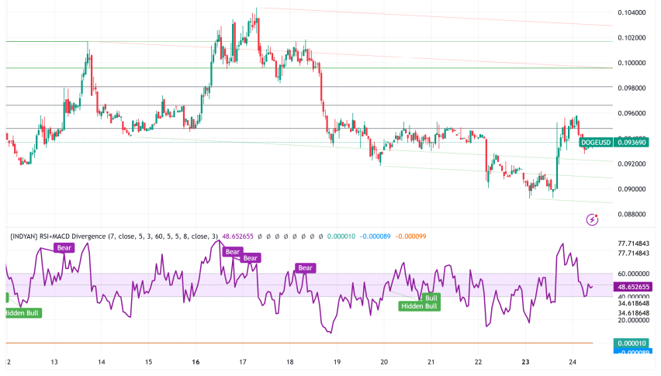Click the 0.088000 price axis label
The width and height of the screenshot is (661, 376).
point(633,214)
